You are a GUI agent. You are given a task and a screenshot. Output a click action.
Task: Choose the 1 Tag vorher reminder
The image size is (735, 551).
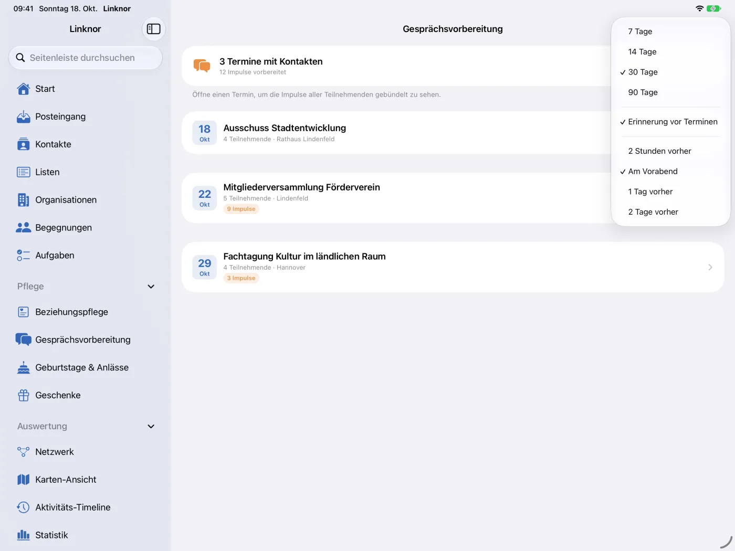pyautogui.click(x=671, y=192)
